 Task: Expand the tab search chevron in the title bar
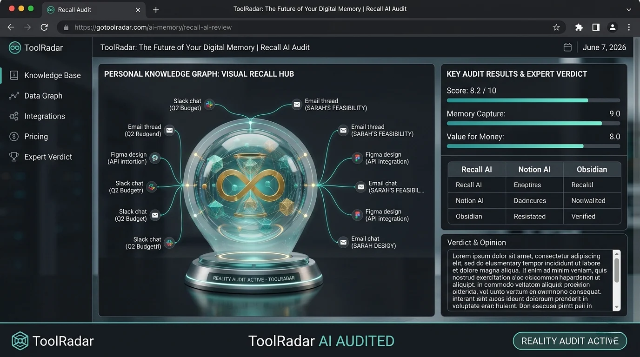point(629,9)
